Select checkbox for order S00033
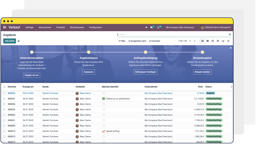 [x=4, y=93]
